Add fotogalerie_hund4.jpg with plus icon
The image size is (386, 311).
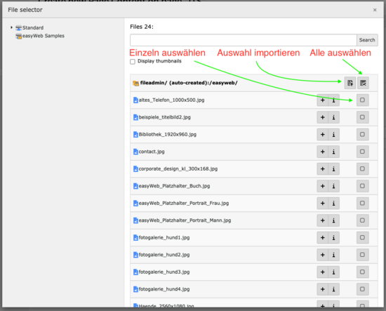322,289
